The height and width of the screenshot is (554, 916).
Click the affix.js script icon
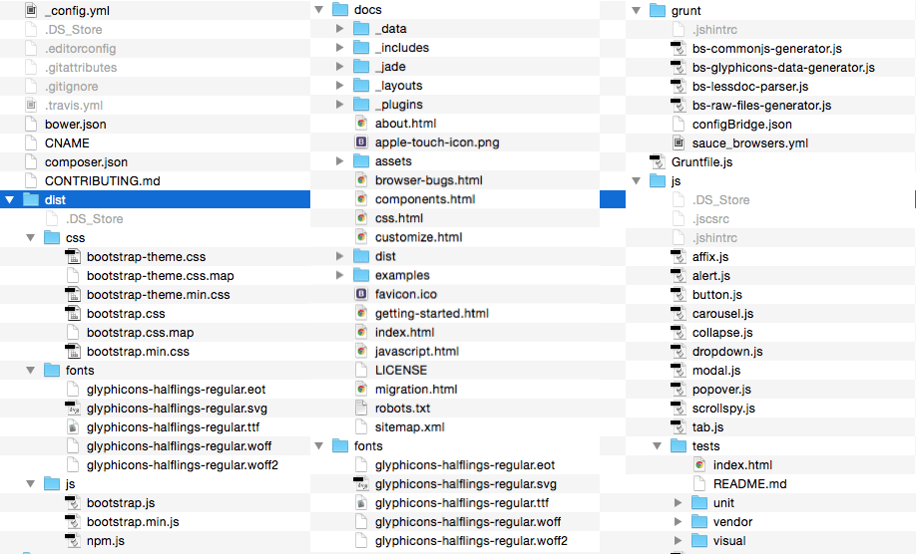679,257
